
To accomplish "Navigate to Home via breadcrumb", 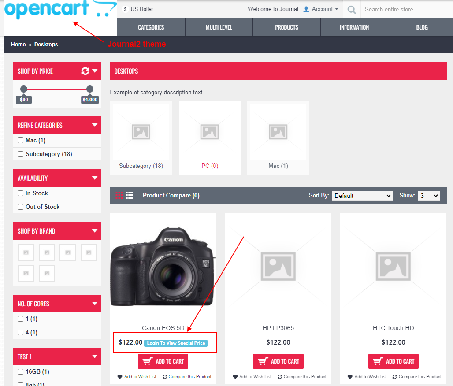I will tap(18, 44).
